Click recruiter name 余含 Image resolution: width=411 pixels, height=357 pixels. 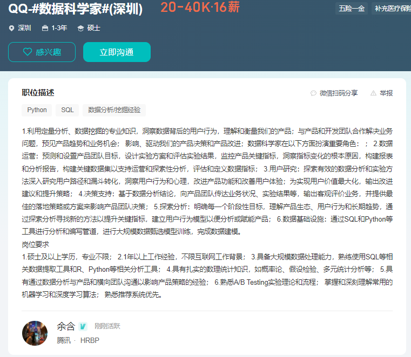click(x=66, y=326)
